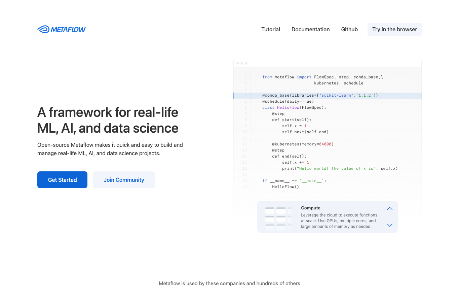Click the Get Started button

[x=62, y=180]
